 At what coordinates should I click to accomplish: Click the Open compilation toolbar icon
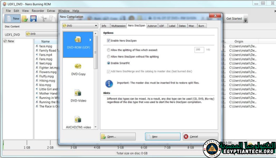tap(25, 19)
